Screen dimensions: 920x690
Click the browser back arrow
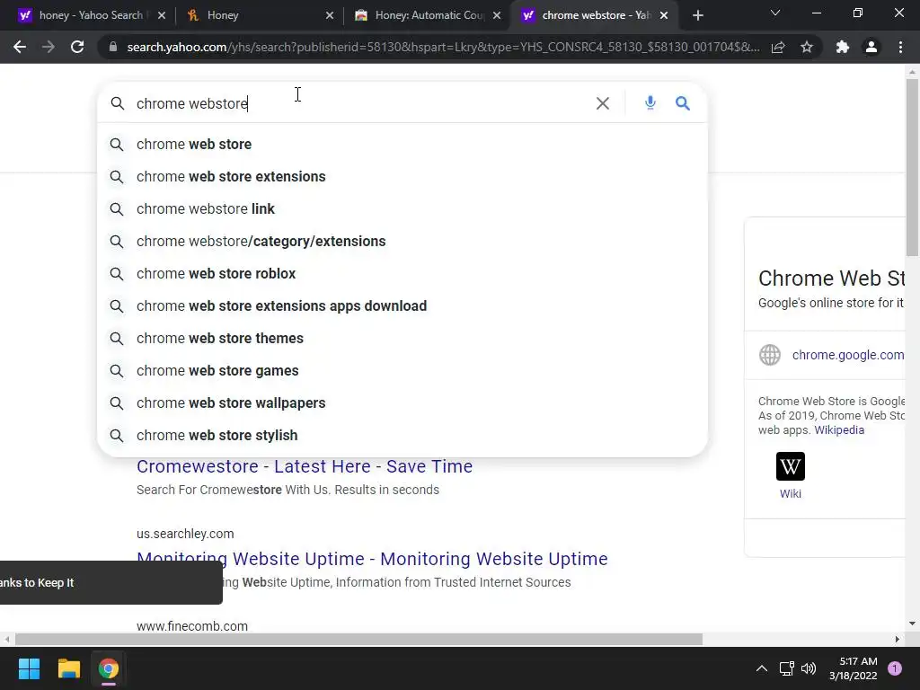pos(20,47)
